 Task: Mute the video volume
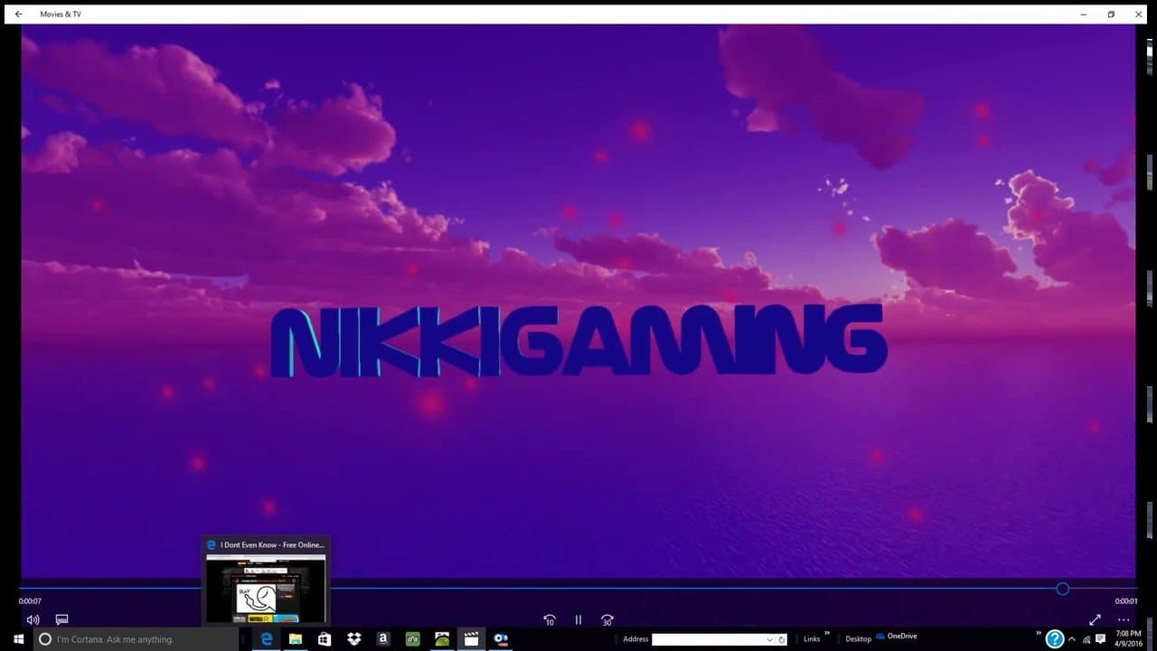click(33, 619)
